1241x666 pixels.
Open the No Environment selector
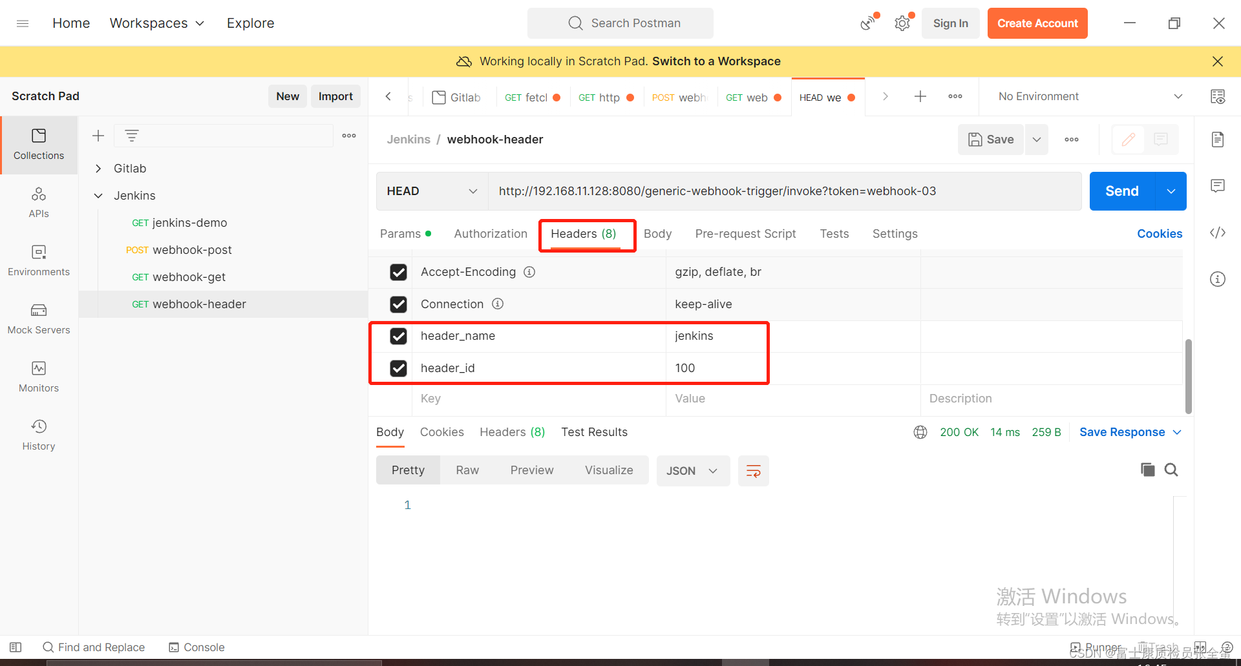[x=1090, y=96]
